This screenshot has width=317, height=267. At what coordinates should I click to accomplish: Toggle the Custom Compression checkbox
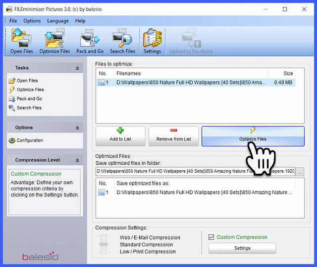click(x=211, y=237)
